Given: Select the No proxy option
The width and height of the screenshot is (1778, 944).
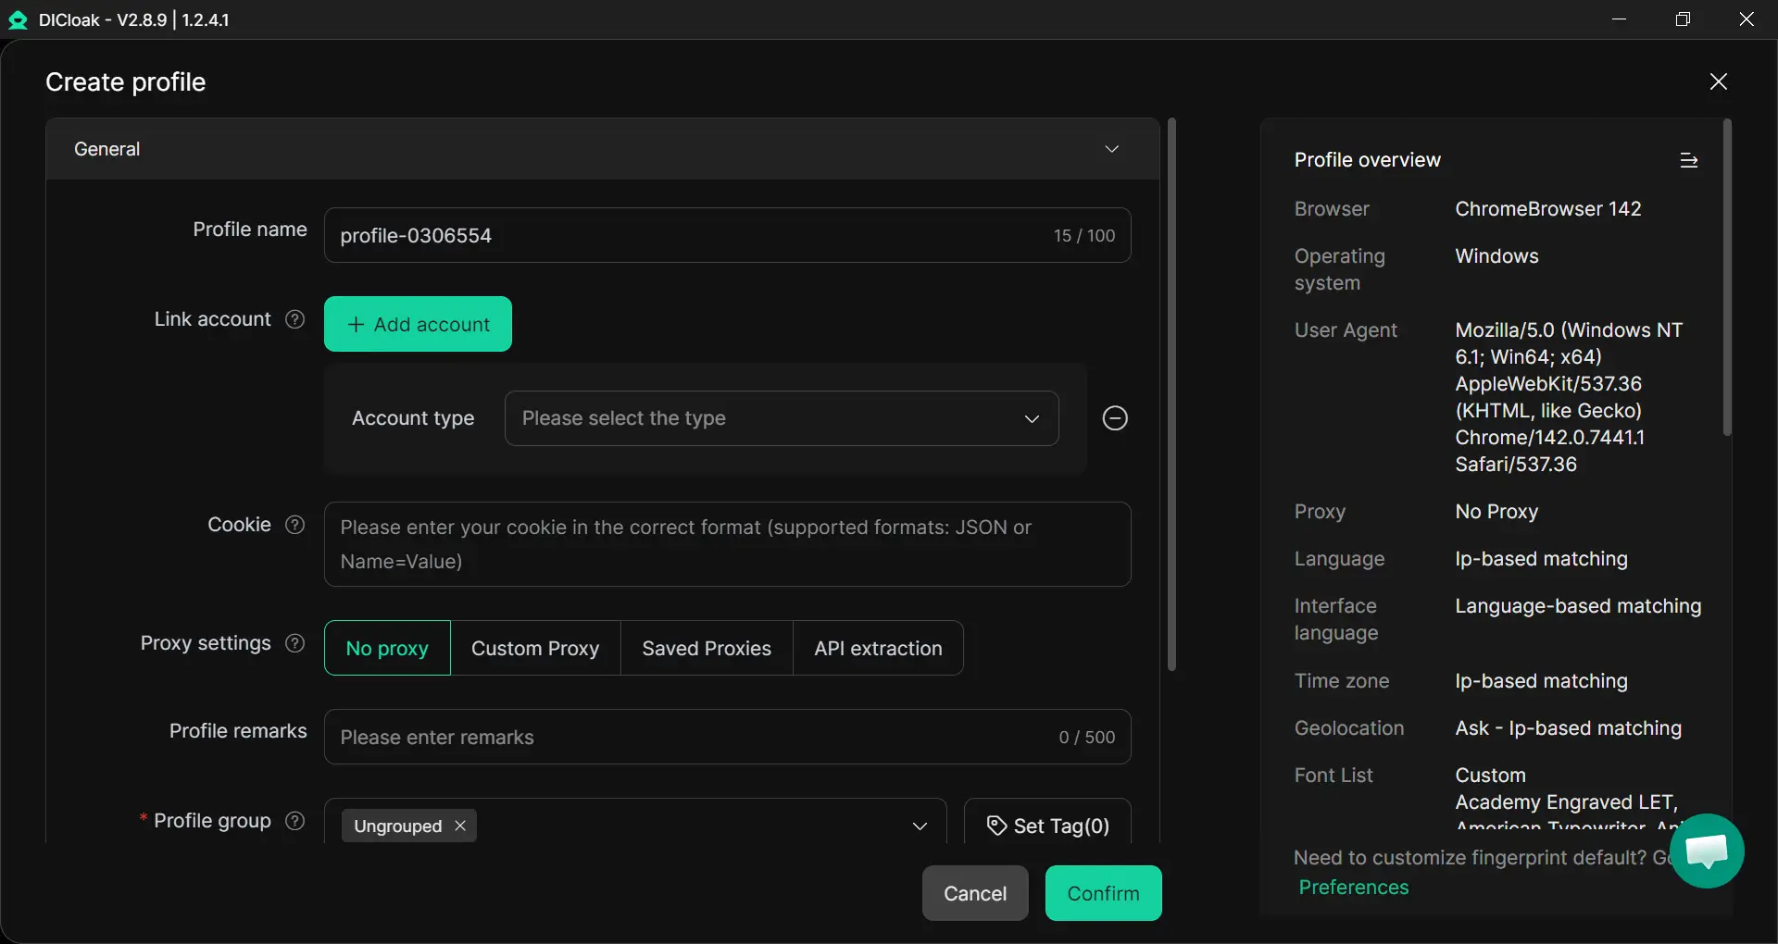Looking at the screenshot, I should [x=387, y=648].
